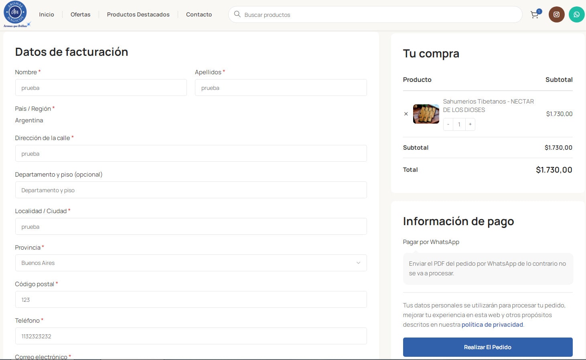This screenshot has width=586, height=360.
Task: Follow the política de privacidad link
Action: pos(492,325)
